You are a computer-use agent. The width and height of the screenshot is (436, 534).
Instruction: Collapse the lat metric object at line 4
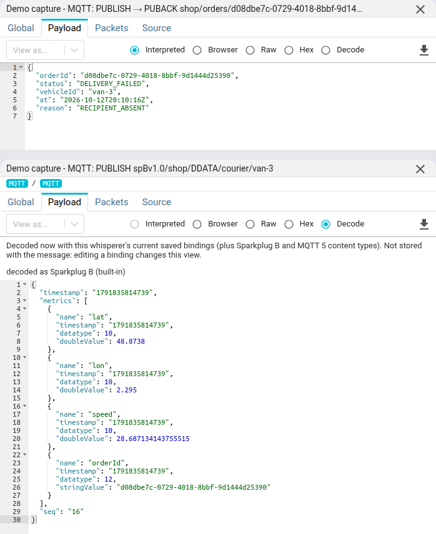coord(24,309)
